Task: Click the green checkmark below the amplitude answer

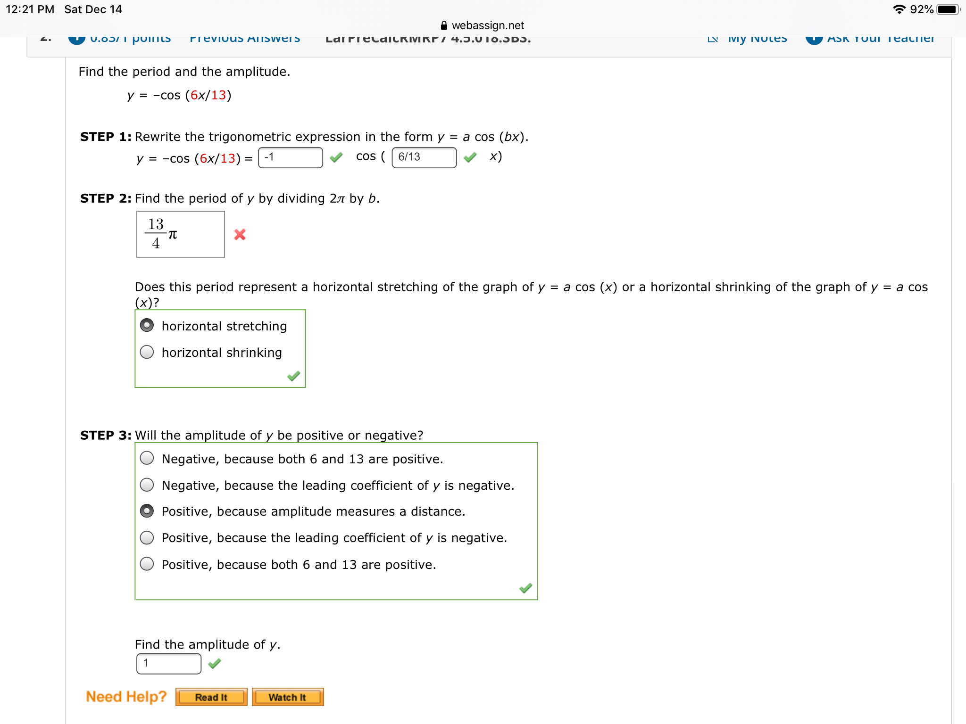Action: pyautogui.click(x=215, y=663)
